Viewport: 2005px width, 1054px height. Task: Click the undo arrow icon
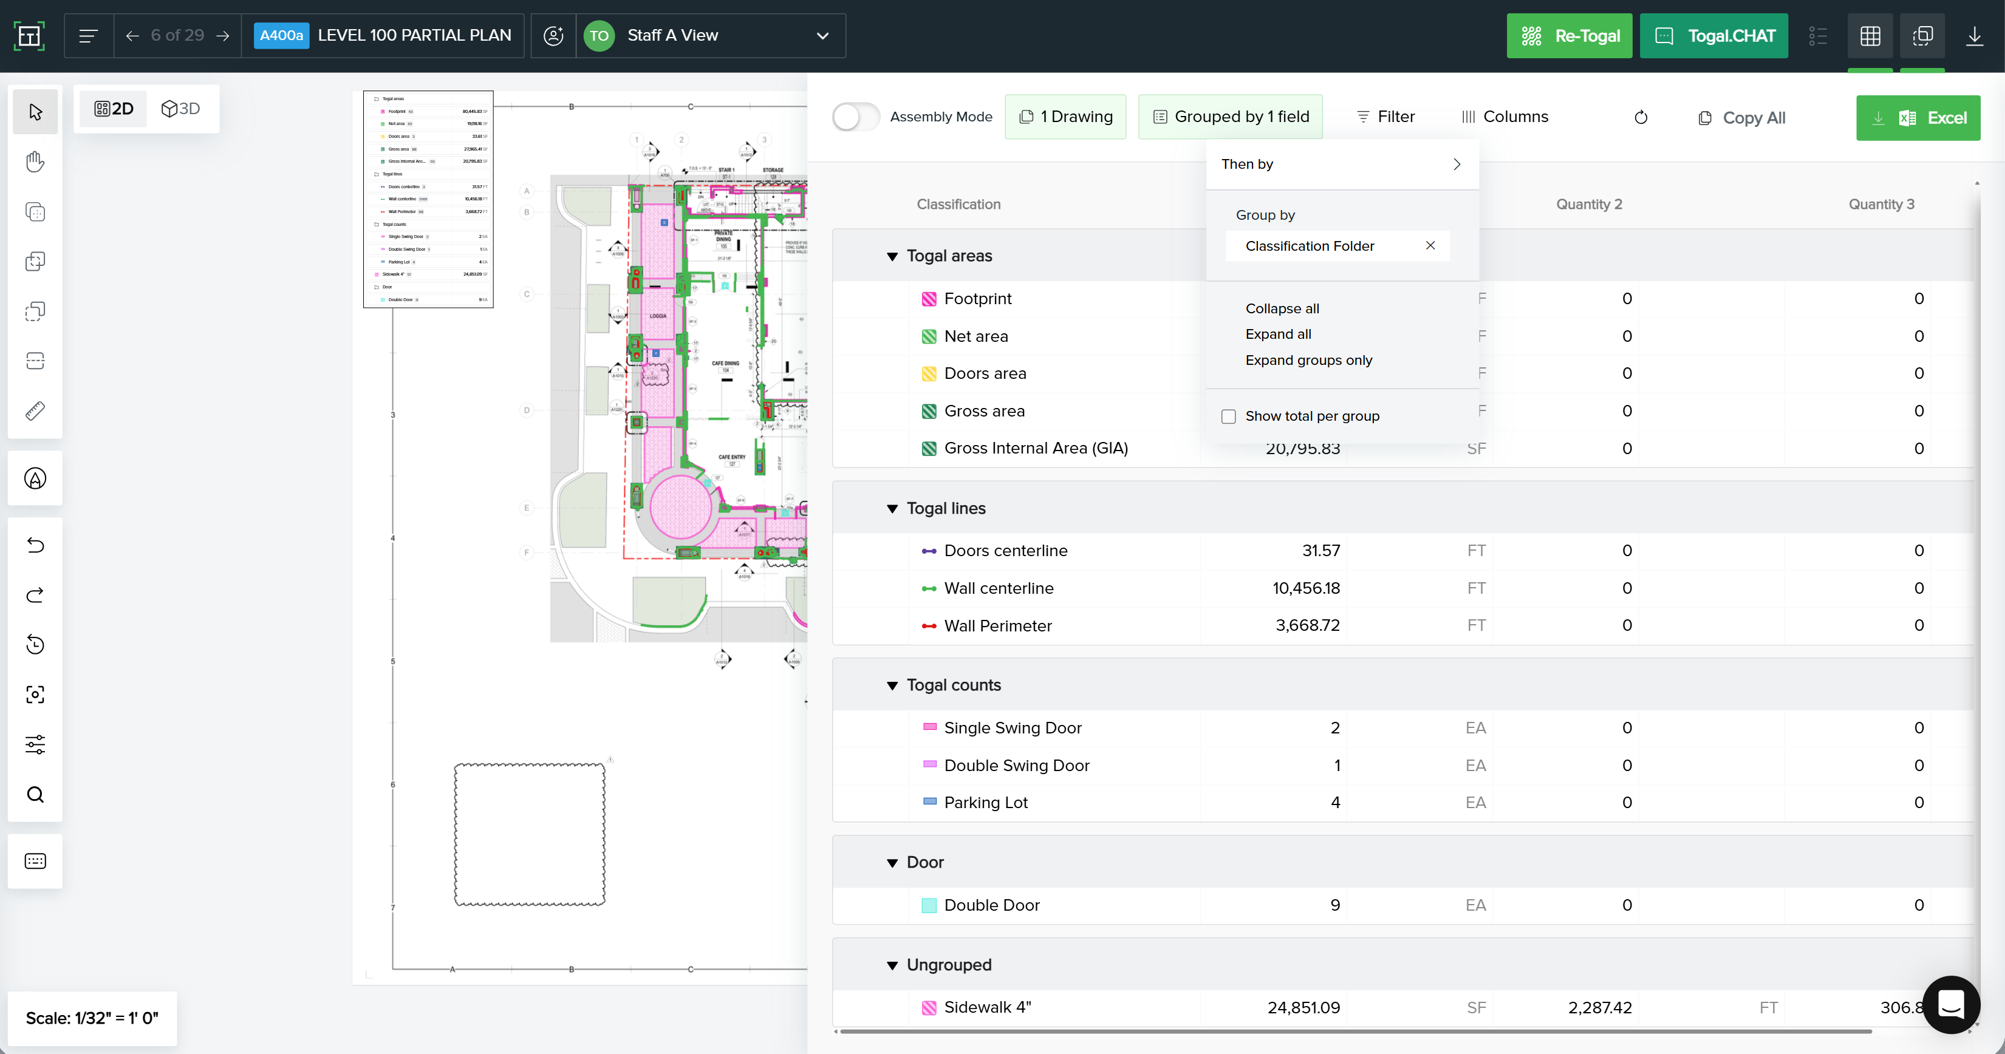[x=35, y=545]
